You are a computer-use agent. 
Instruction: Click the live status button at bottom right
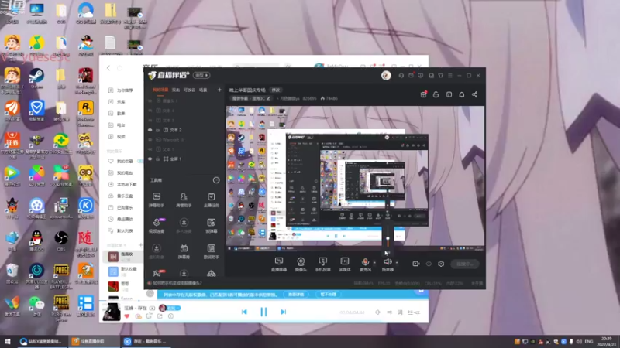pyautogui.click(x=464, y=264)
